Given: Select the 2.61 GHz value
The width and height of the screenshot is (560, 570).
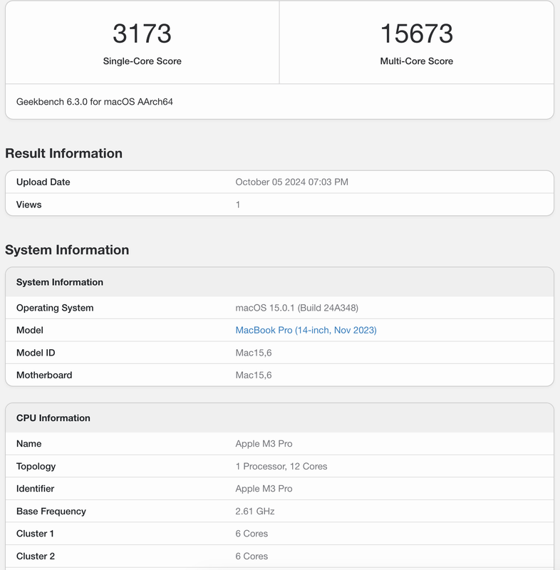Looking at the screenshot, I should coord(255,511).
